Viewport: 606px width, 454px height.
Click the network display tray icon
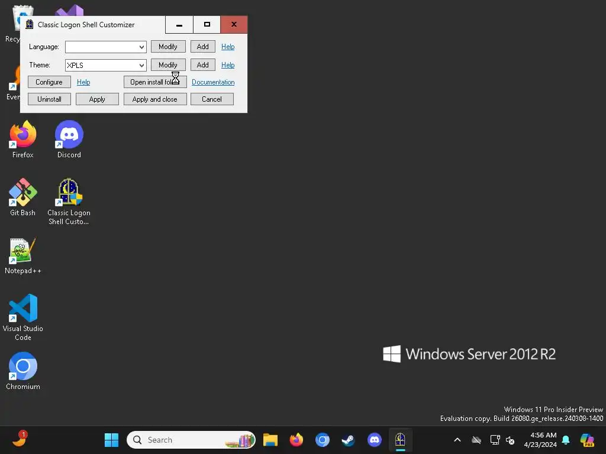tap(495, 440)
